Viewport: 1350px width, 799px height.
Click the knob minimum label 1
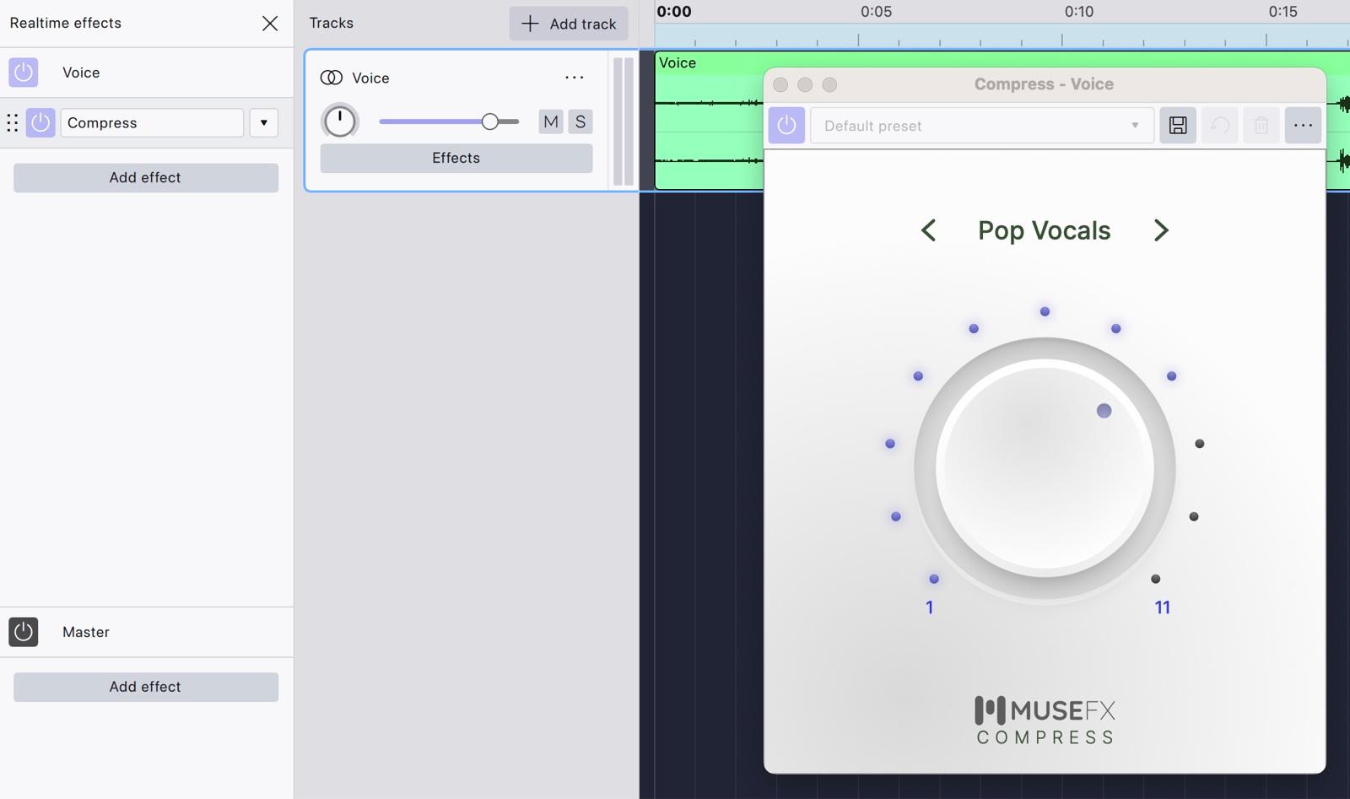930,607
